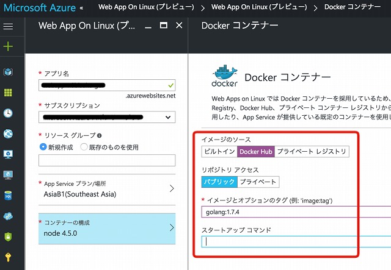This screenshot has height=270, width=391.
Task: Click second Web App On Linux breadcrumb
Action: tap(259, 7)
